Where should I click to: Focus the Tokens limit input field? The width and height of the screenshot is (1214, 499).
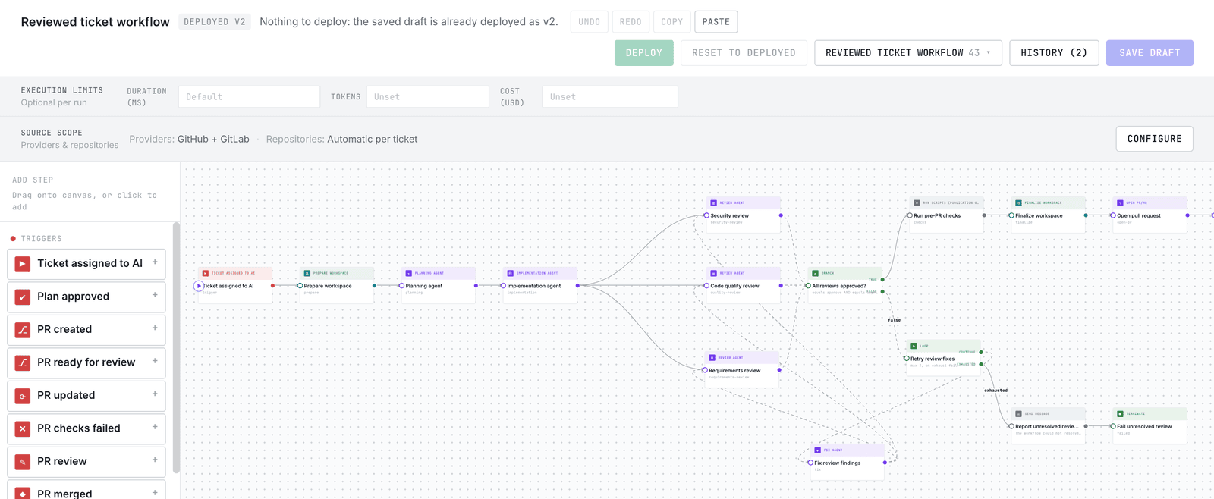[427, 97]
